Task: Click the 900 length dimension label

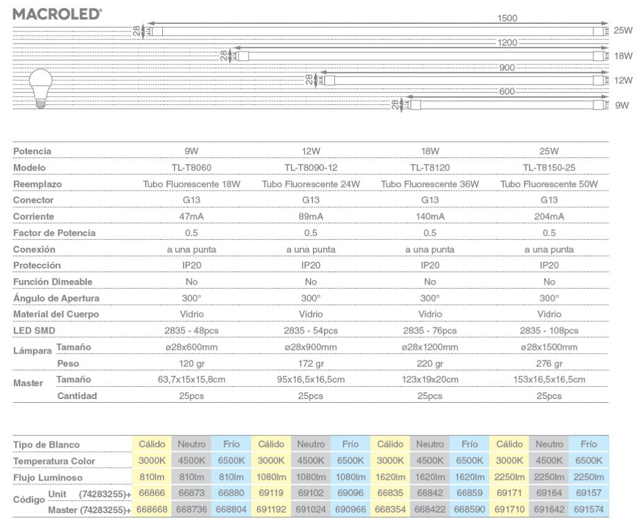Action: pos(507,68)
